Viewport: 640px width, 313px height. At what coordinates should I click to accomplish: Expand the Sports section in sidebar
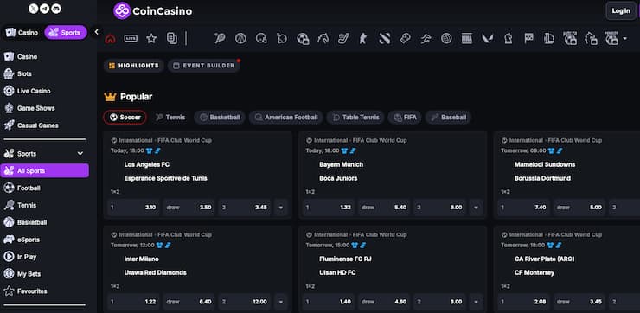[x=44, y=154]
